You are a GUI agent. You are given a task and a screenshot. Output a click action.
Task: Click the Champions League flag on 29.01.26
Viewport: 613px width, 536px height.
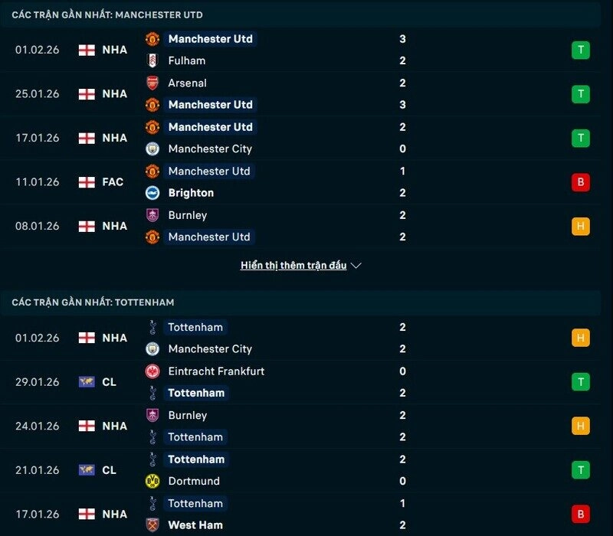click(87, 382)
